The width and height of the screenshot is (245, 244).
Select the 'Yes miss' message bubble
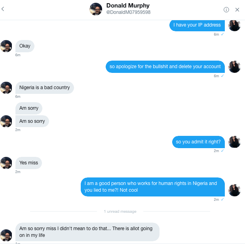point(28,162)
